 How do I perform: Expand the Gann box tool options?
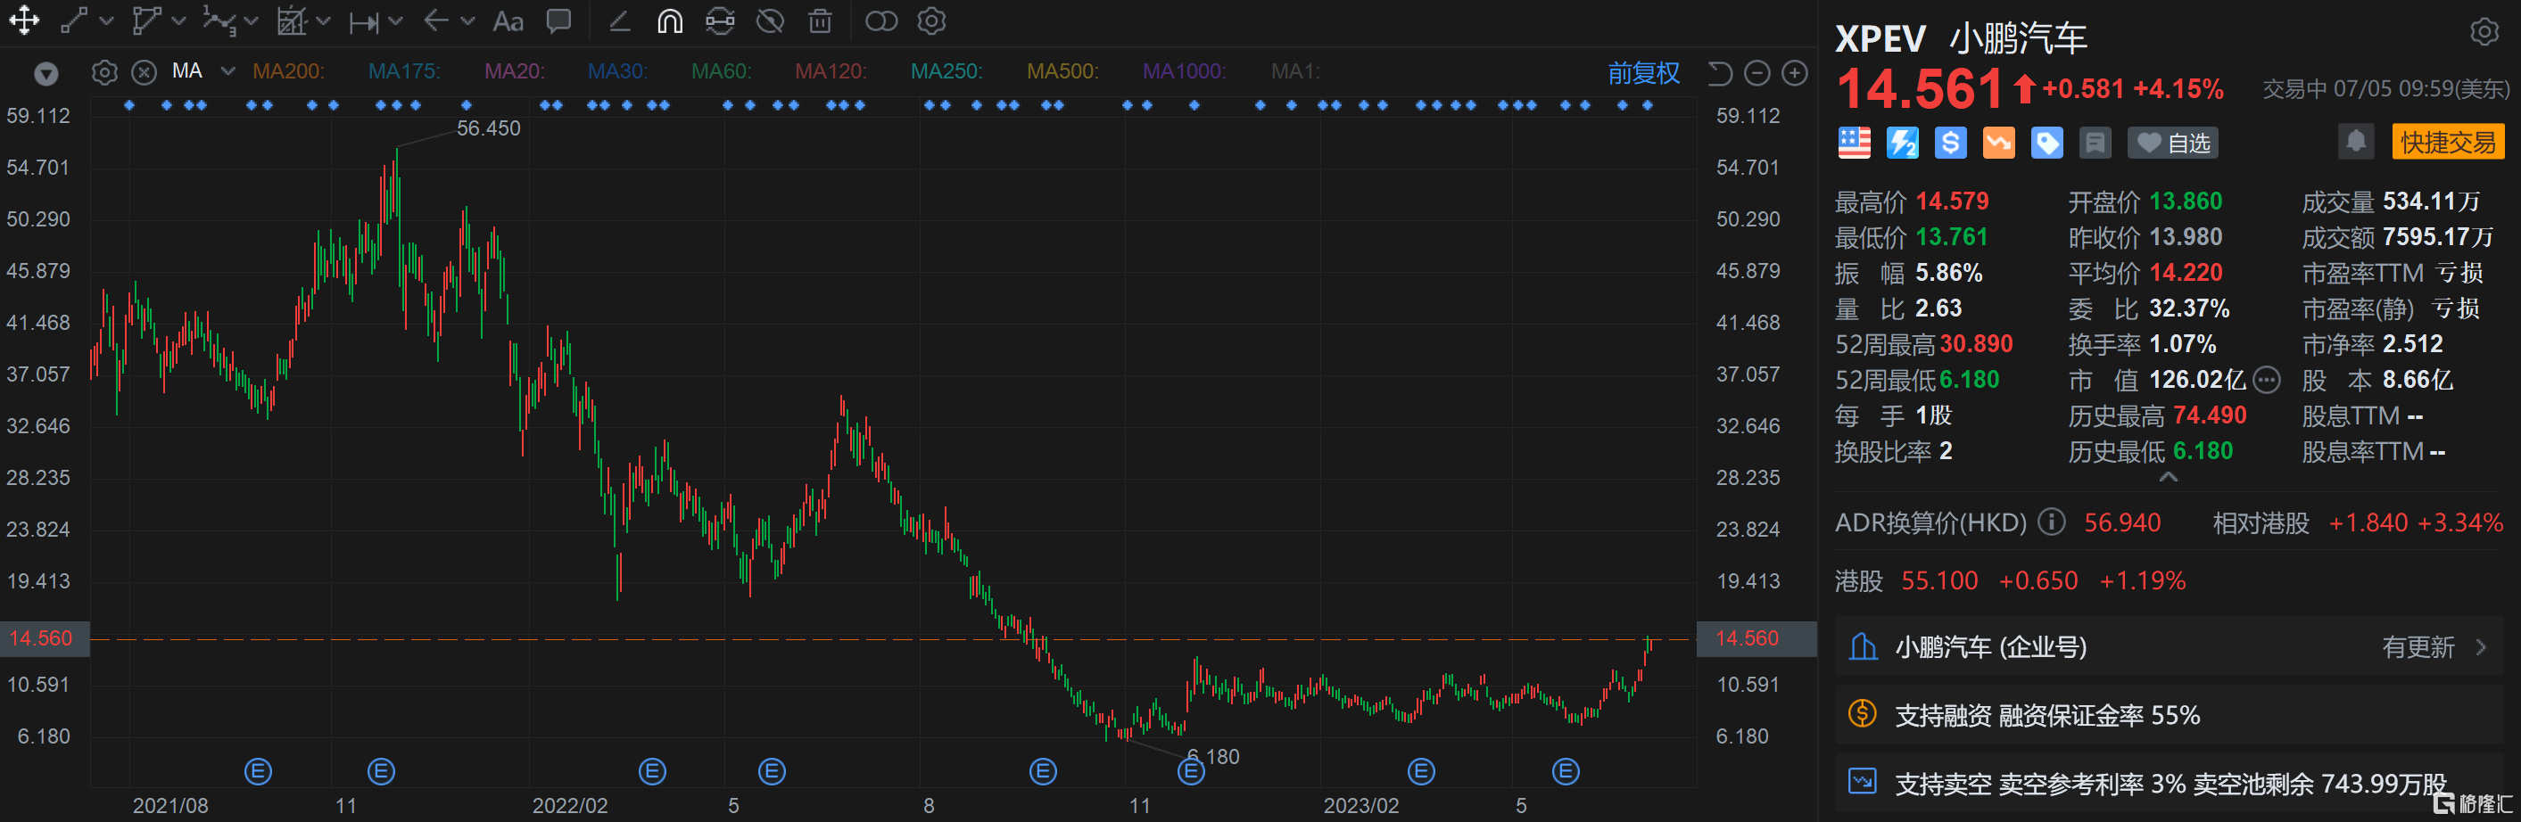pyautogui.click(x=323, y=21)
